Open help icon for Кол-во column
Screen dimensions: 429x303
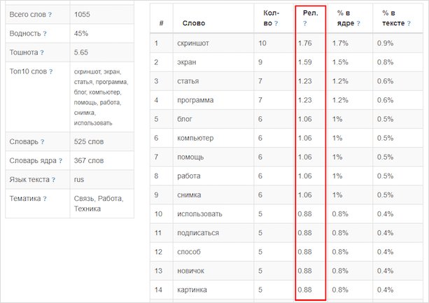click(x=276, y=23)
